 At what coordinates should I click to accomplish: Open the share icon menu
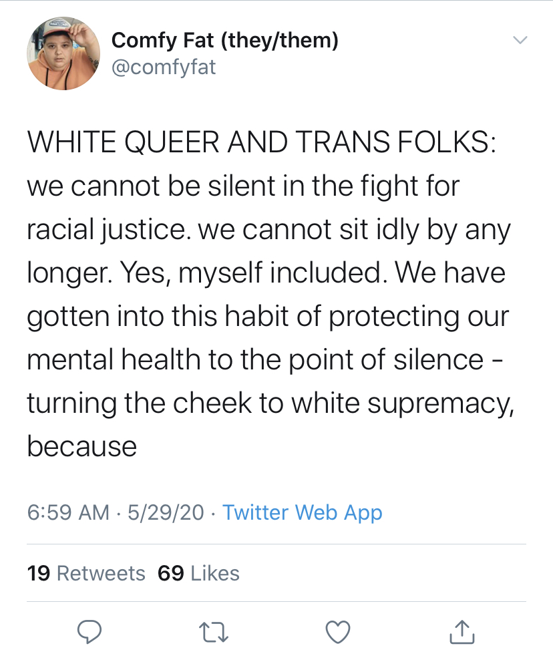pyautogui.click(x=462, y=632)
